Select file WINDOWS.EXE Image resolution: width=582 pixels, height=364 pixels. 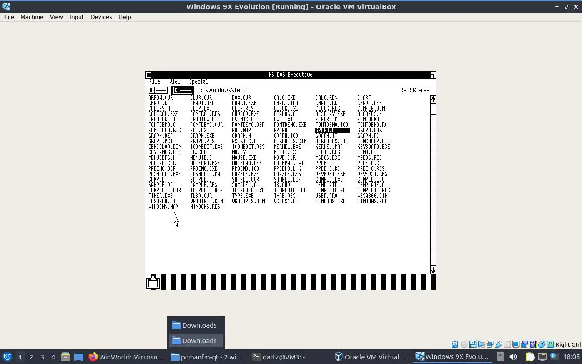(x=331, y=201)
